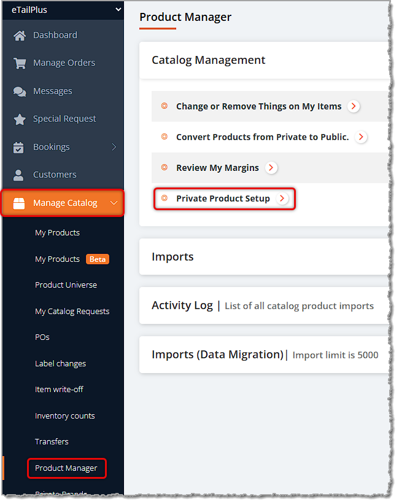Click the 'Import limit is 5000' text
The image size is (399, 504).
[335, 355]
